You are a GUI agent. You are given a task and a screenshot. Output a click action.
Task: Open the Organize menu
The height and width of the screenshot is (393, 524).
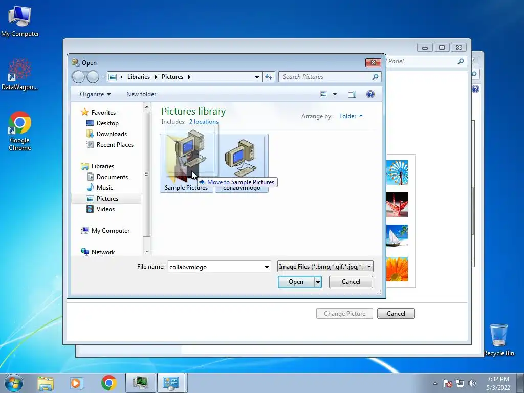tap(95, 94)
